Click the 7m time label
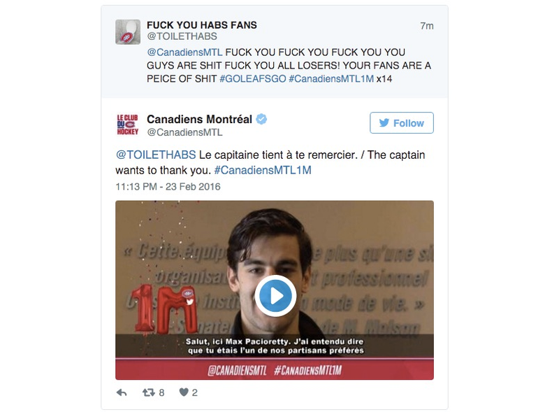 click(427, 26)
